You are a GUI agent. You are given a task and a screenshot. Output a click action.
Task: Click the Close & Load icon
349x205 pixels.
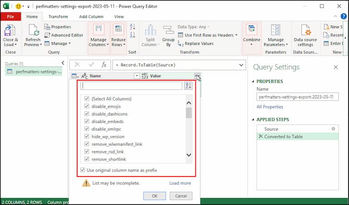click(10, 31)
